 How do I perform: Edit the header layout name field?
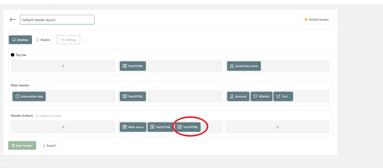coord(57,19)
